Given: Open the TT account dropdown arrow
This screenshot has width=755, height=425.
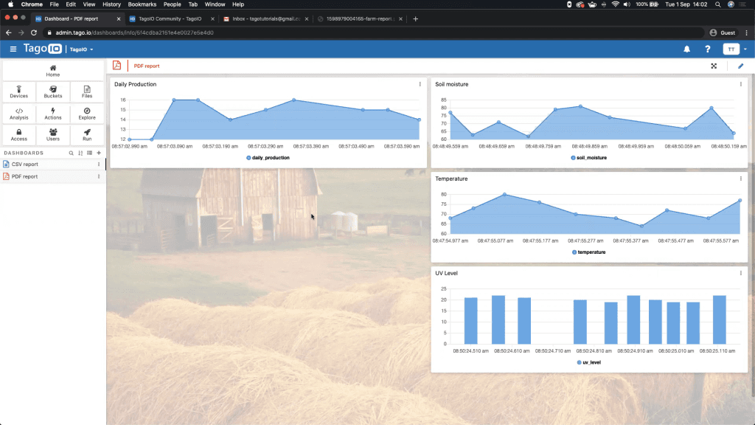Looking at the screenshot, I should point(744,48).
